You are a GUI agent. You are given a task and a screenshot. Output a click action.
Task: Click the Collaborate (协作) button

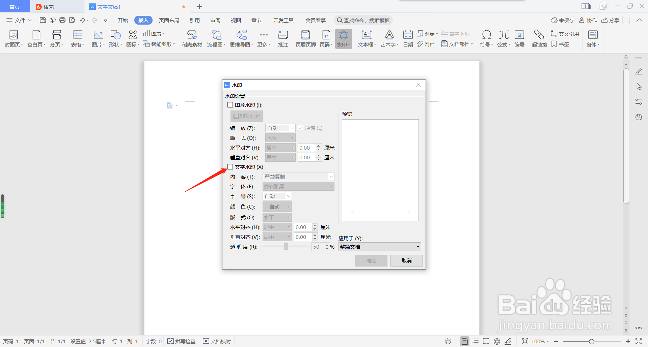(x=588, y=20)
